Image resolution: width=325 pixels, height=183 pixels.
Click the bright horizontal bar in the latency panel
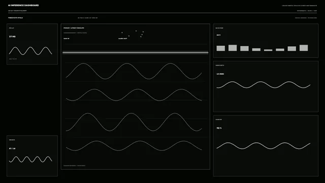click(x=136, y=53)
